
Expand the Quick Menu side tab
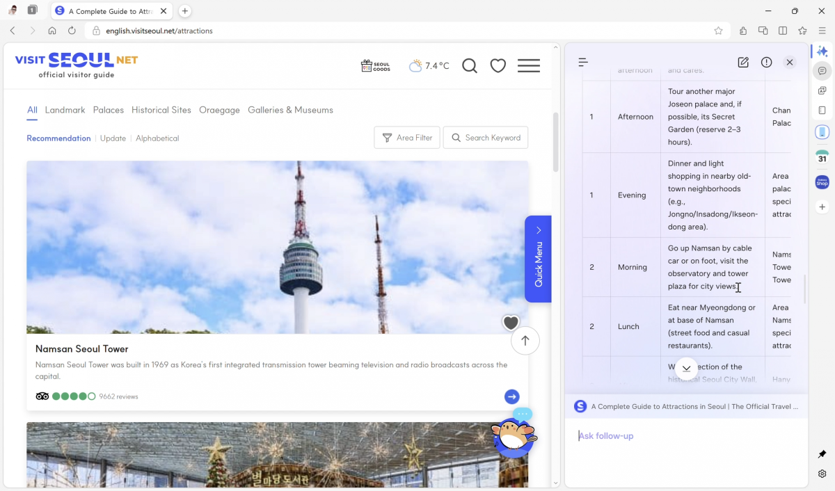pos(538,259)
